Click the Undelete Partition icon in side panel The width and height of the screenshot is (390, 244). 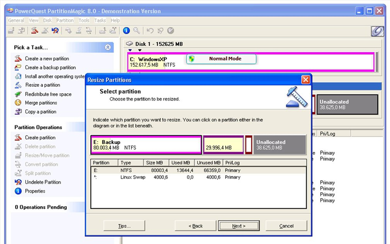click(x=18, y=182)
